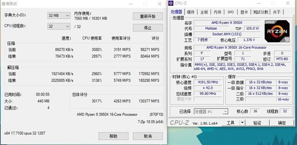Click the 取消 button
Viewport: 297px width, 145px height.
click(148, 136)
